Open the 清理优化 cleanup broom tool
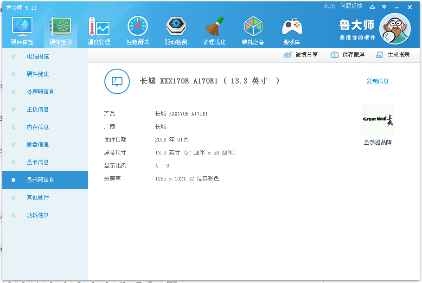This screenshot has height=283, width=422. [x=215, y=31]
